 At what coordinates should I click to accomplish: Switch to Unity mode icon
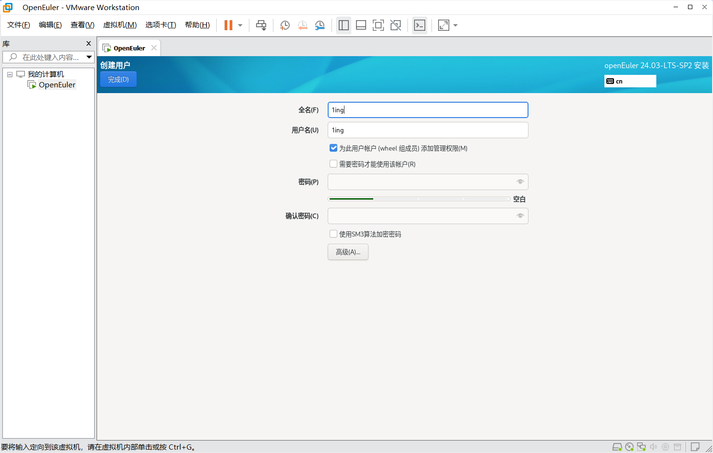pos(395,25)
